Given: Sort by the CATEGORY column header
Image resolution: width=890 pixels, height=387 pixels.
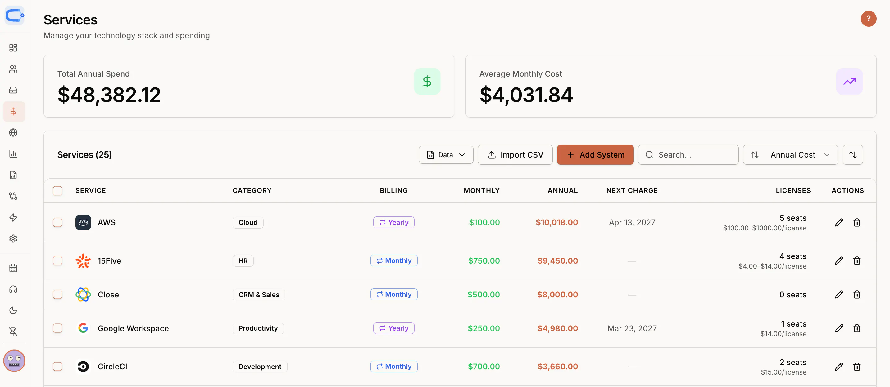Looking at the screenshot, I should pyautogui.click(x=252, y=191).
